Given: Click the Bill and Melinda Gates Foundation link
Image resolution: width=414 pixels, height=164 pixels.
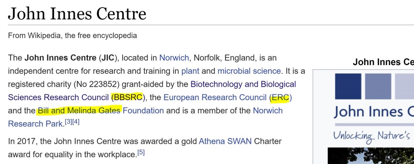Looking at the screenshot, I should tap(101, 110).
